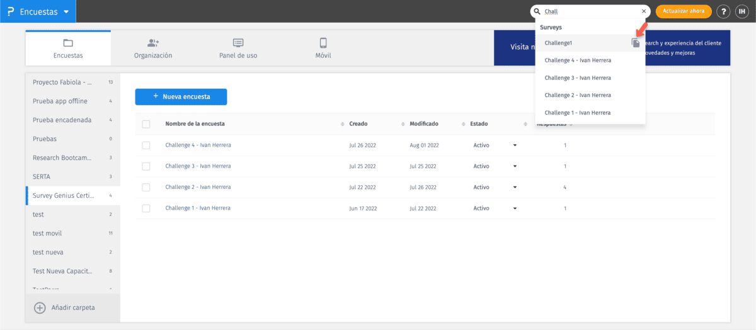
Task: Switch to the Organización tab
Action: pos(152,48)
